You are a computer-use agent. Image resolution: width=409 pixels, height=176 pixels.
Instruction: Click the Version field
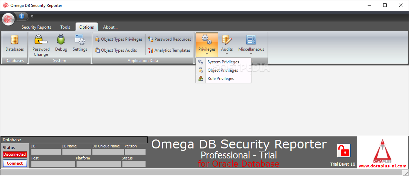point(136,152)
